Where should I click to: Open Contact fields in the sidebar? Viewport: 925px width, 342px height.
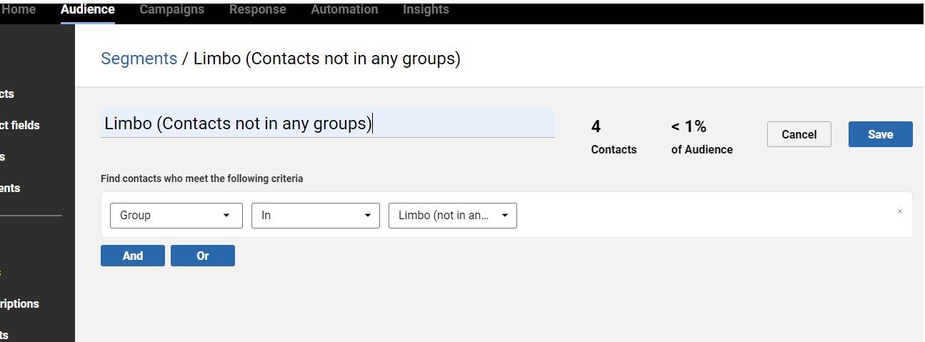(19, 126)
